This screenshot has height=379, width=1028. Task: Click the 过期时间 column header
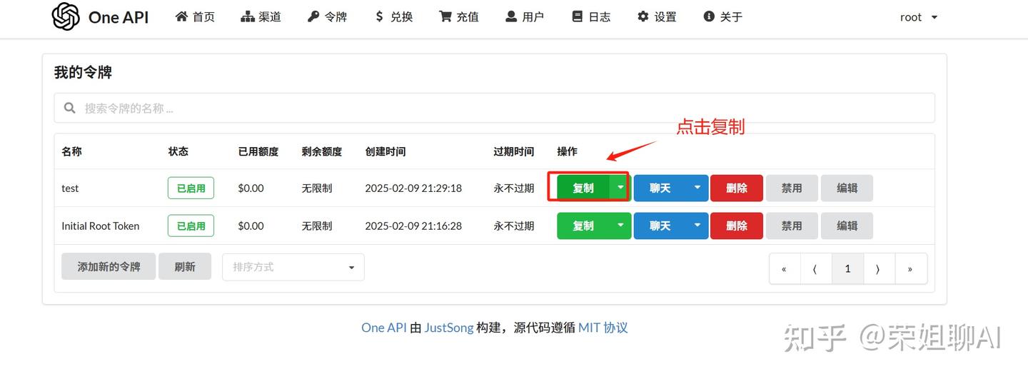coord(514,151)
